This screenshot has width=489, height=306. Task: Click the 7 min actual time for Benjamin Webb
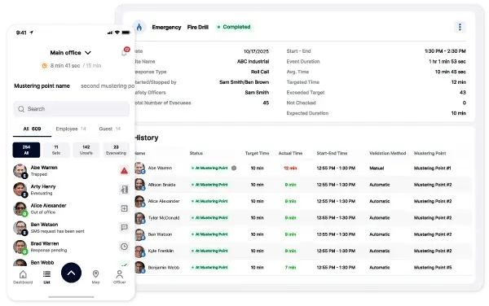point(290,268)
